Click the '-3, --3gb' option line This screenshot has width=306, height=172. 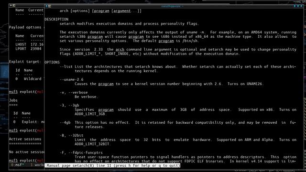pyautogui.click(x=69, y=105)
